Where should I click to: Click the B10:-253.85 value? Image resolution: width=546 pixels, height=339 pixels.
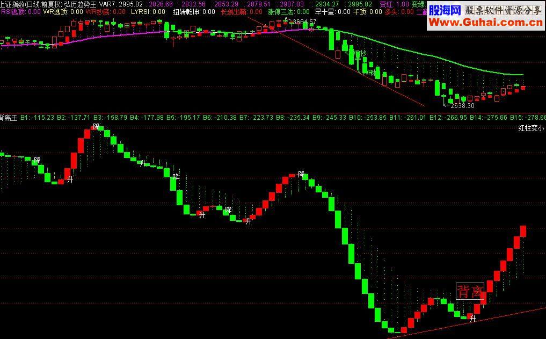point(368,118)
